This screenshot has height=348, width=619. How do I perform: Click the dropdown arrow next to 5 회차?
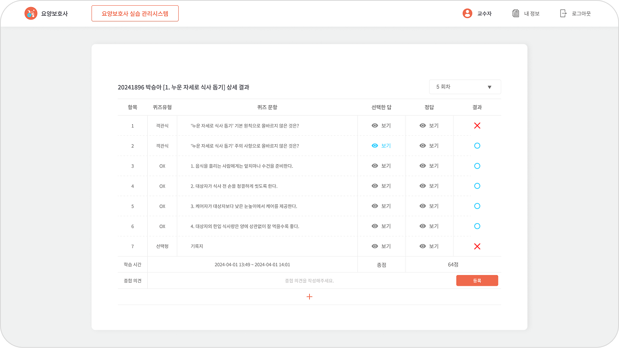489,87
